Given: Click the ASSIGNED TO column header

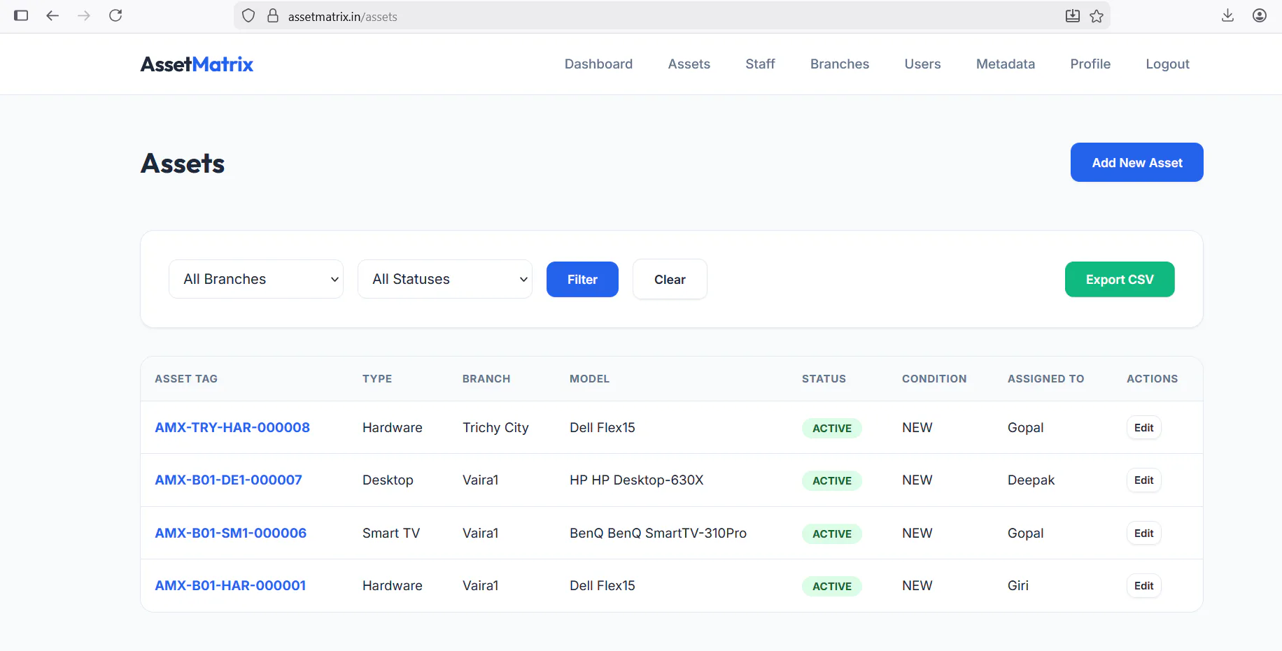Looking at the screenshot, I should pos(1045,378).
